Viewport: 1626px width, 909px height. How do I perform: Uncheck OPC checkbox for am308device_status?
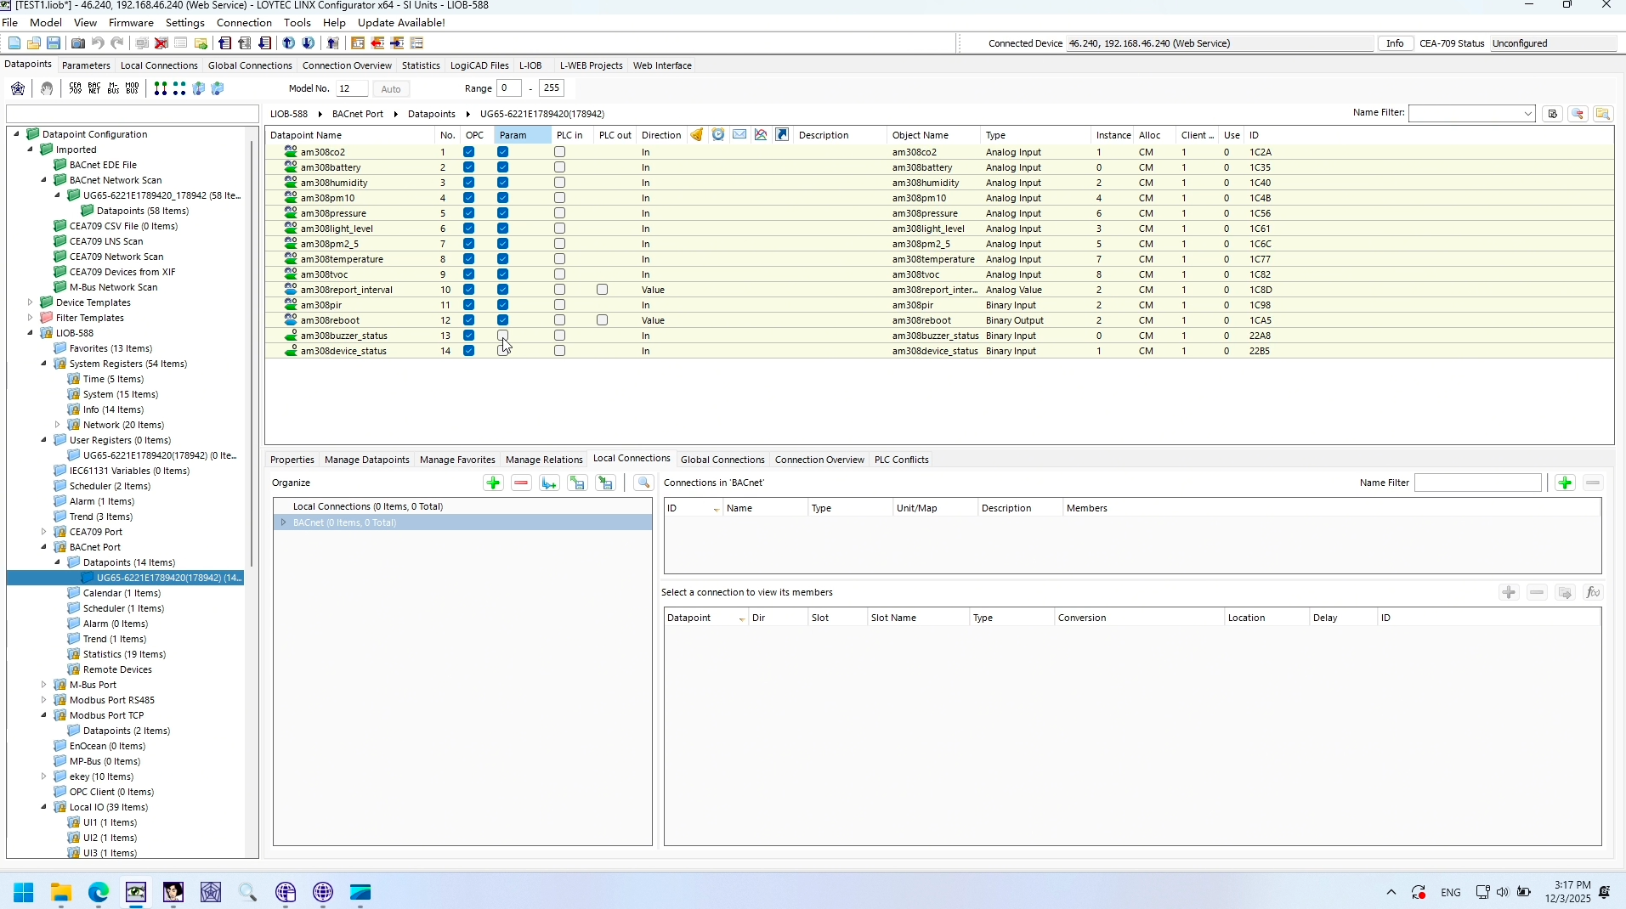[469, 351]
